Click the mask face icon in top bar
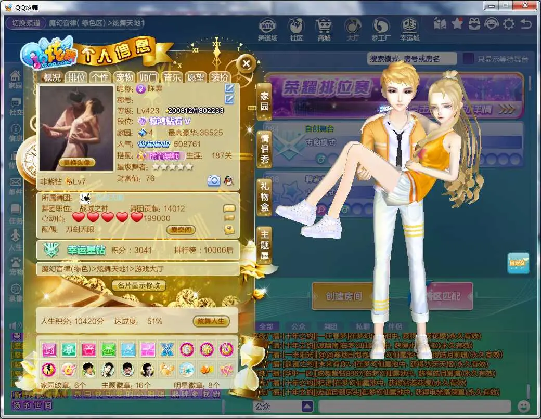The image size is (541, 419). (491, 23)
